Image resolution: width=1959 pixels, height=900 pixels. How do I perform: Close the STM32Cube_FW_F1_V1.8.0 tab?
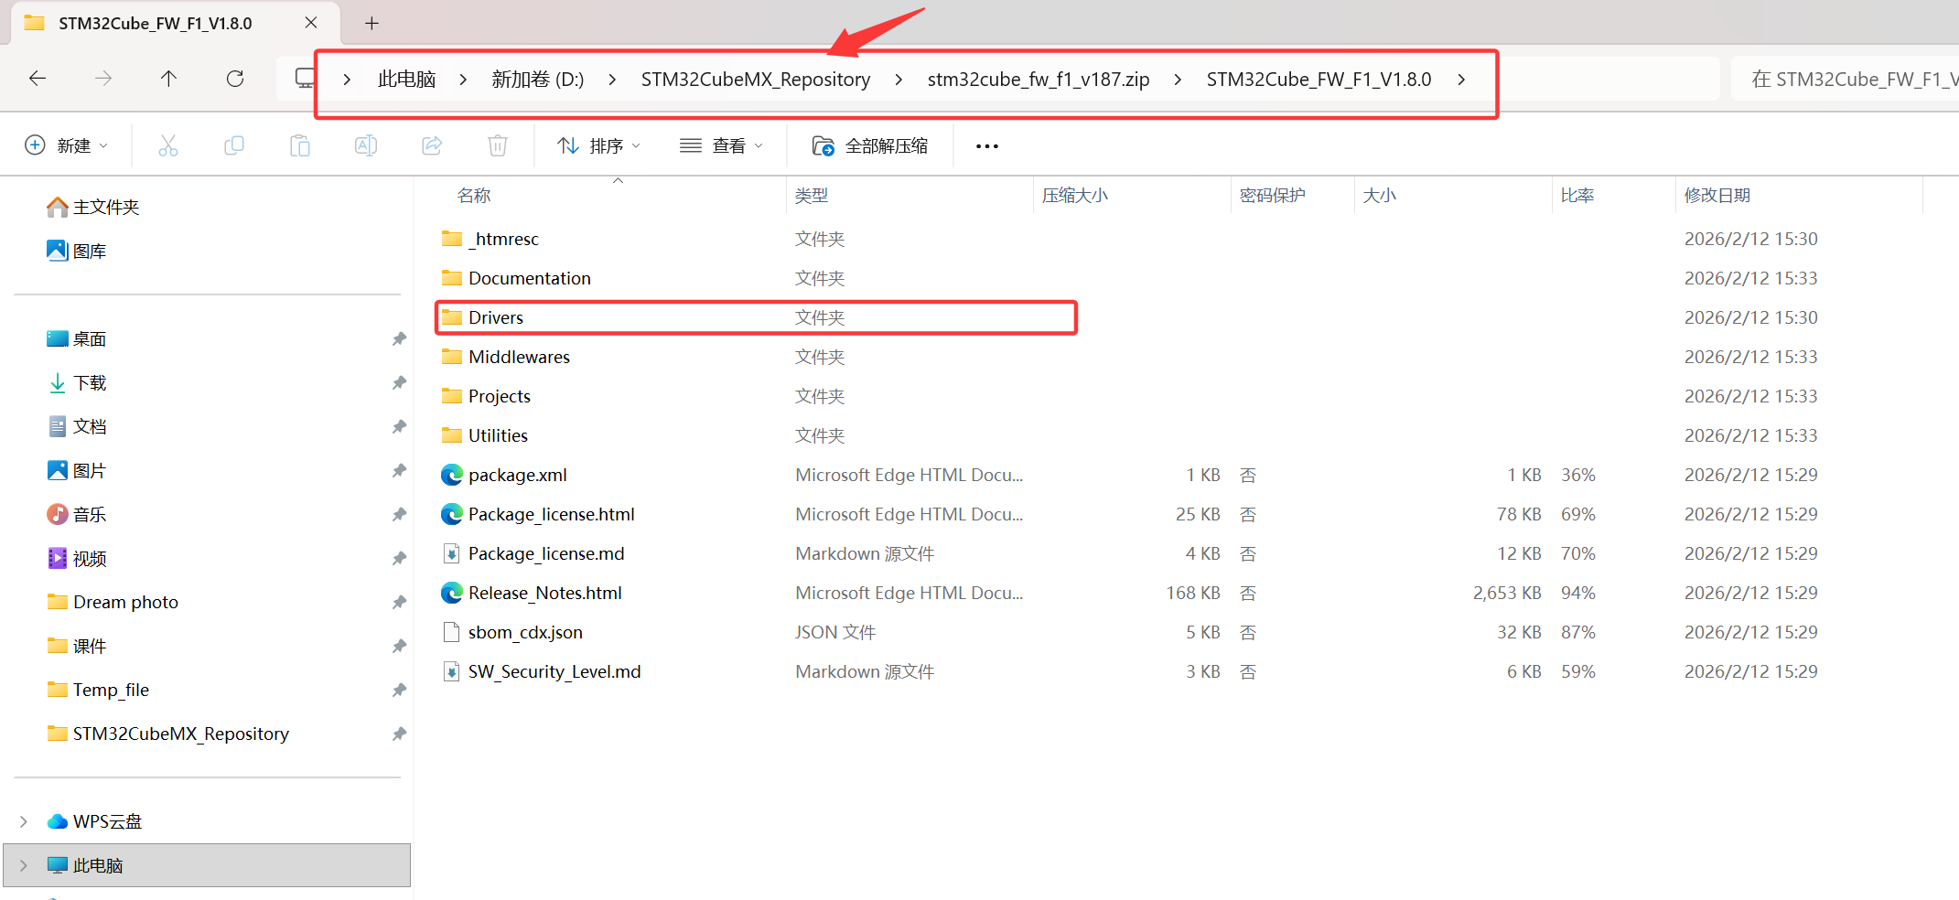[311, 23]
